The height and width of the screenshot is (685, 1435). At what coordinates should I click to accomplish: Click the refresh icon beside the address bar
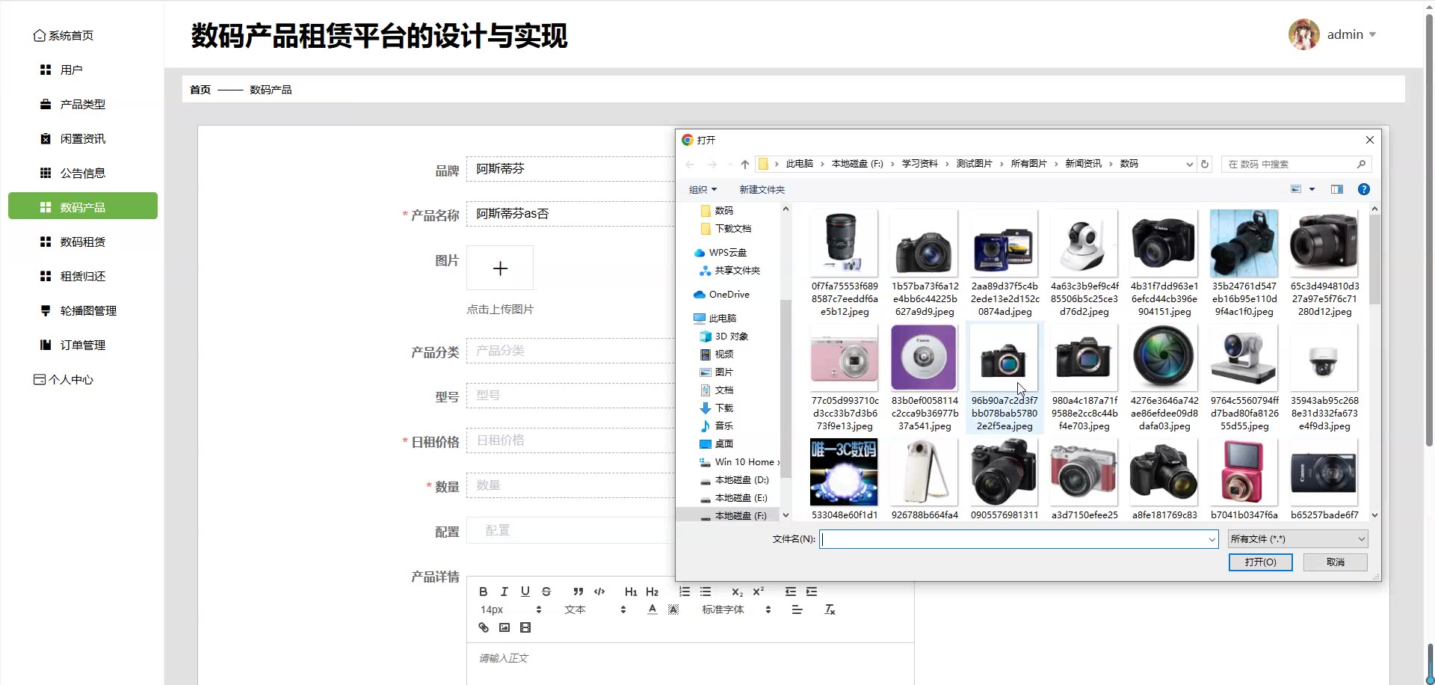1204,165
